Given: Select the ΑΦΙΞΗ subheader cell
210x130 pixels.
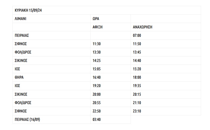Looking at the screenshot, I should [98, 27].
